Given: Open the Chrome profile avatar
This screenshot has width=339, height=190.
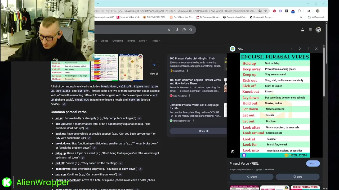Looking at the screenshot, I should pos(318,11).
